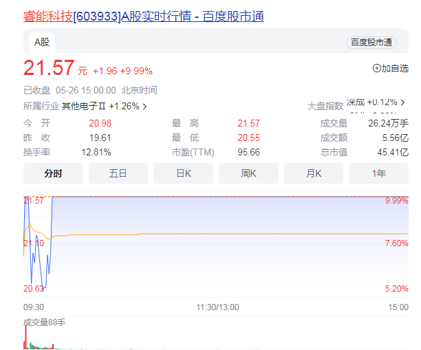Click the plus icon beside 加自选

[376, 68]
